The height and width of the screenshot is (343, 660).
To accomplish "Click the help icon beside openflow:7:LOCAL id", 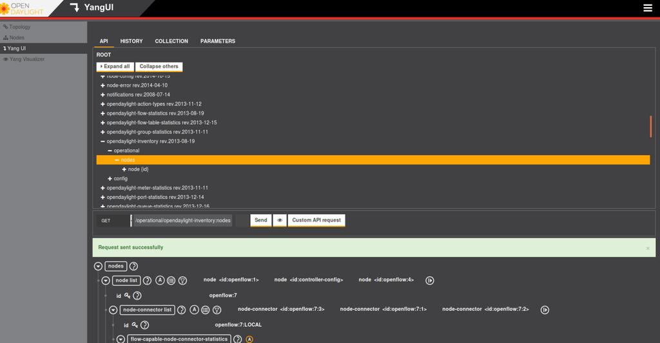I will click(x=145, y=325).
